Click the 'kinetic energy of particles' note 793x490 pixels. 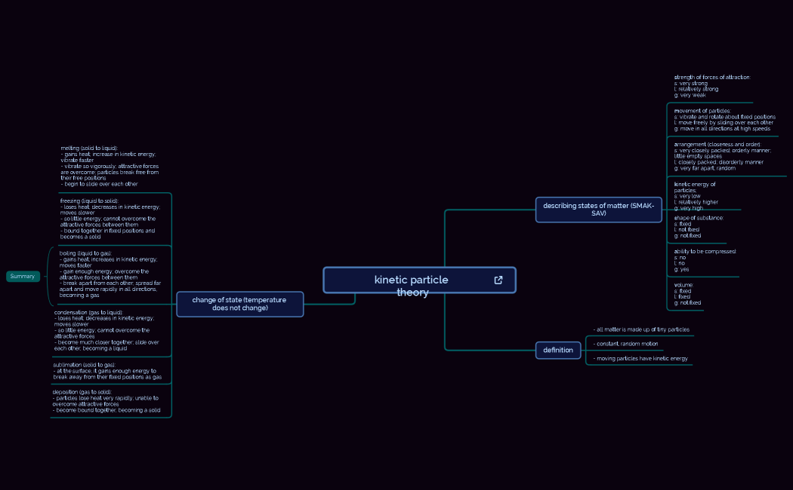697,196
